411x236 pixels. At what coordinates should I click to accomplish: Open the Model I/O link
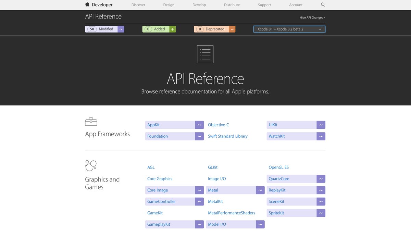[x=217, y=224]
